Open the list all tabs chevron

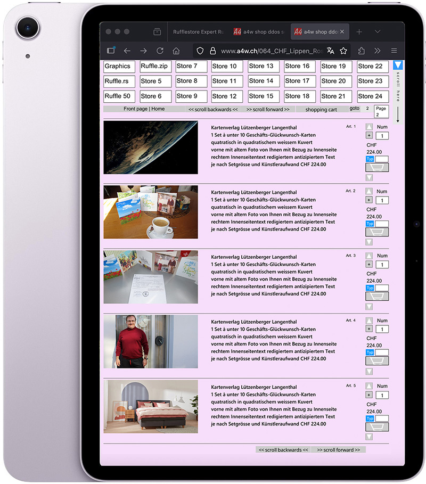pyautogui.click(x=378, y=32)
